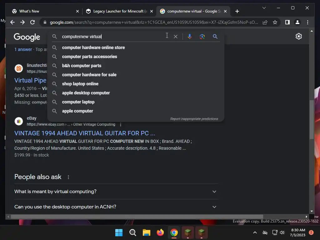Open more options for People also ask

pyautogui.click(x=68, y=177)
